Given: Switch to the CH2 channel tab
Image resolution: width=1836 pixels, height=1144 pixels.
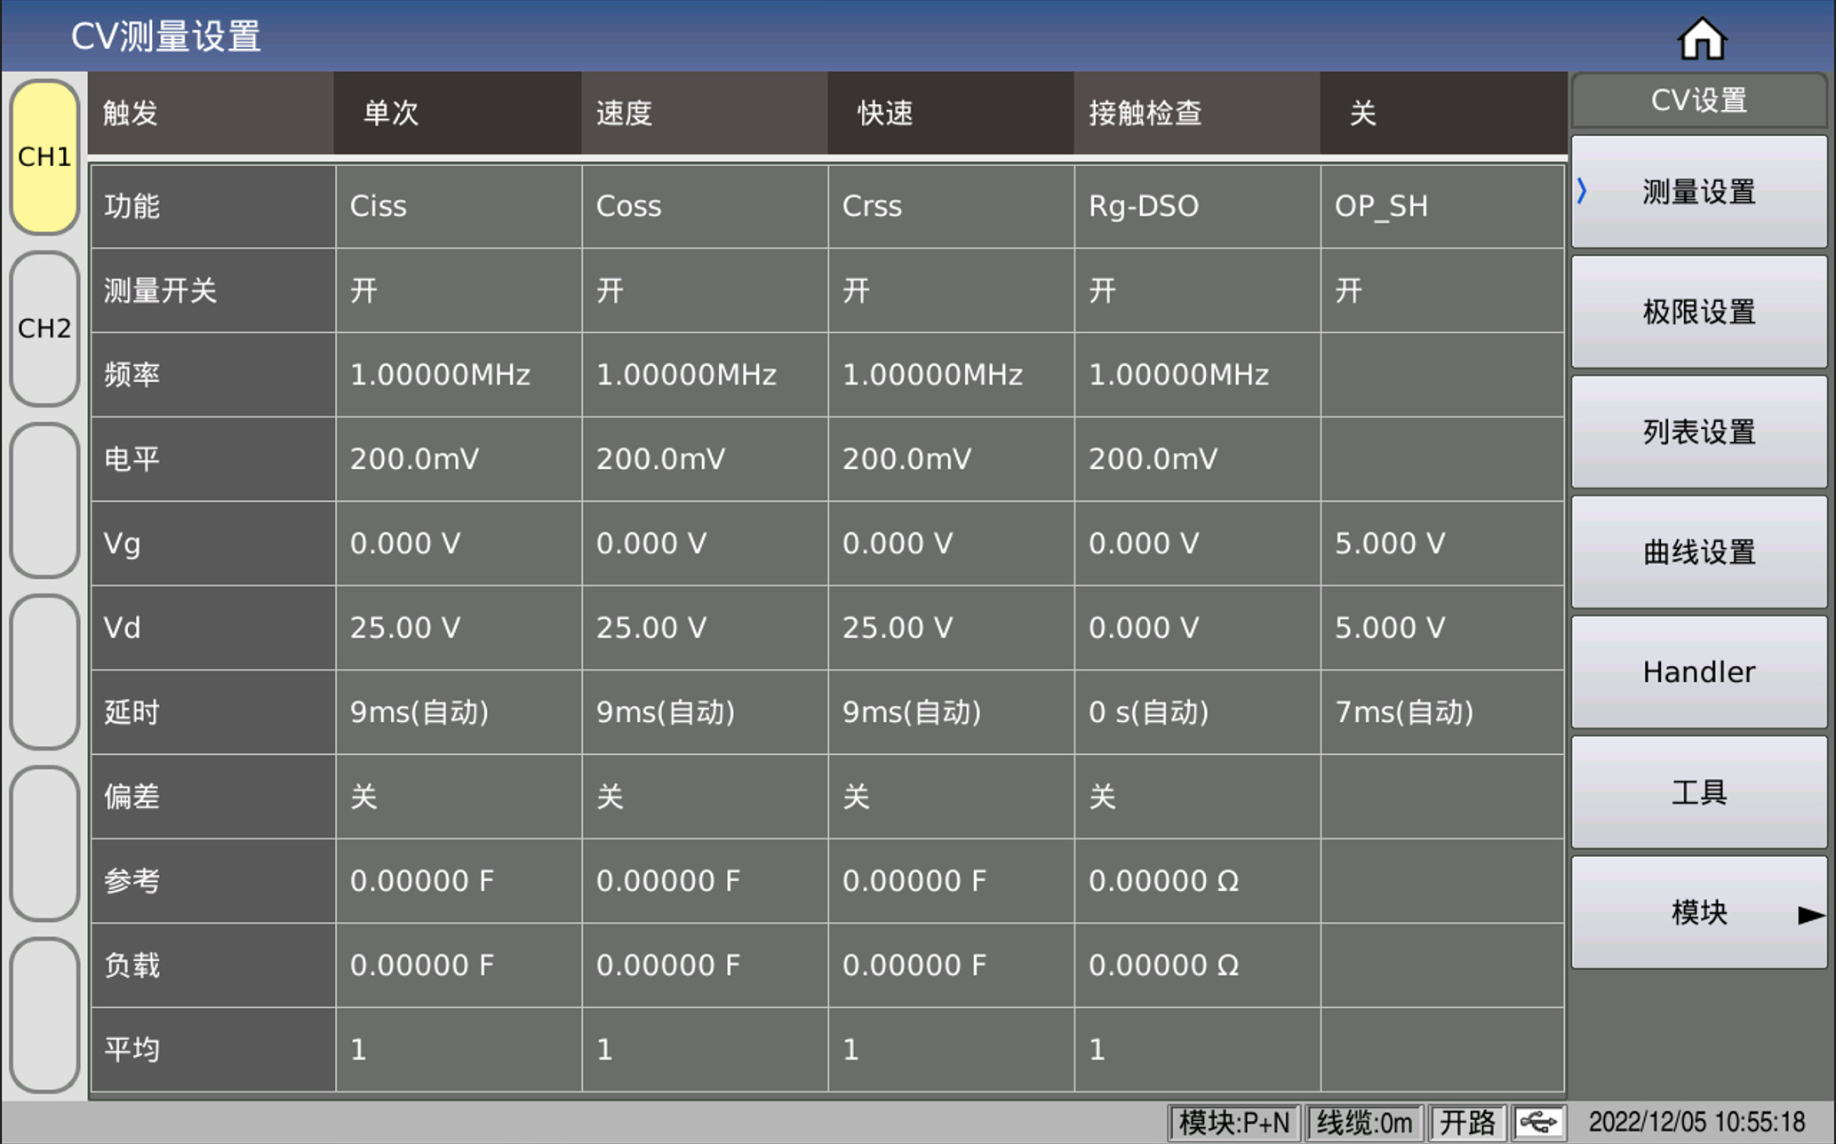Looking at the screenshot, I should pos(44,328).
